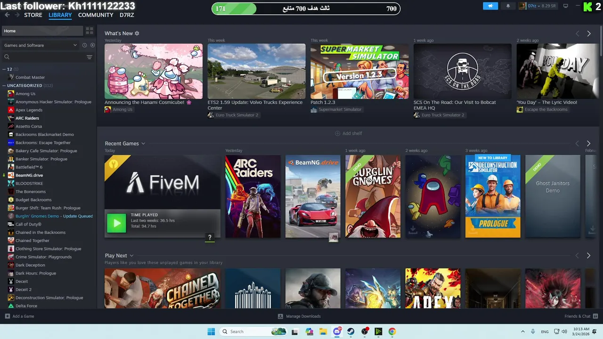This screenshot has height=339, width=603.
Task: Open the Supermarket Simulator Version 1.2.3 thumbnail
Action: pos(359,71)
